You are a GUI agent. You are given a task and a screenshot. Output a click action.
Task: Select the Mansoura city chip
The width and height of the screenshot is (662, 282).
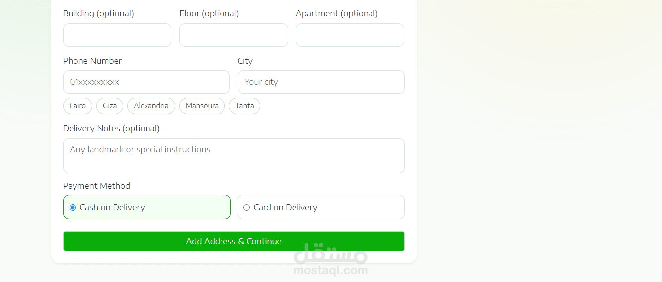click(x=202, y=106)
